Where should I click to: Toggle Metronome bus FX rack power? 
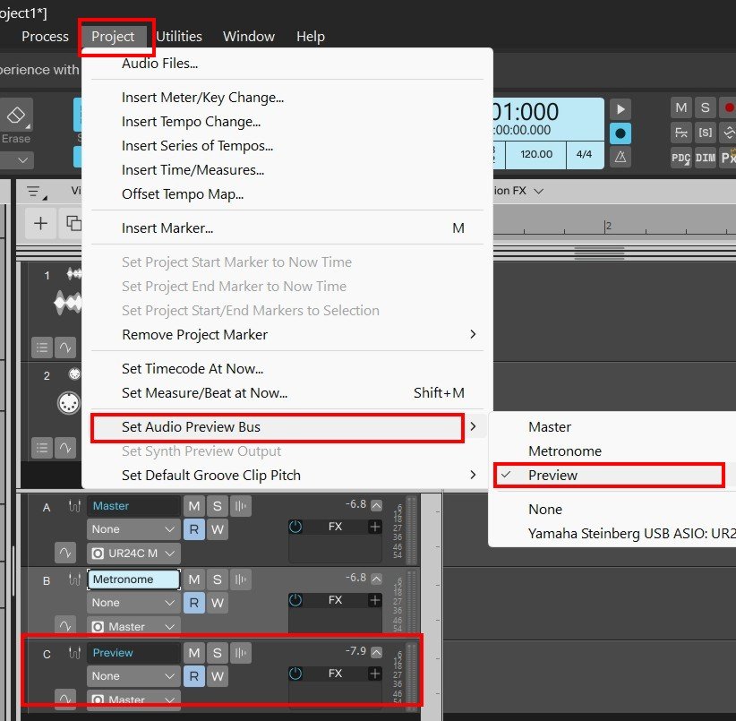coord(296,600)
